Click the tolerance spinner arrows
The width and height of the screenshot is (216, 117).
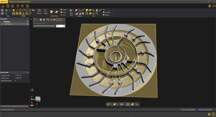pos(64,26)
